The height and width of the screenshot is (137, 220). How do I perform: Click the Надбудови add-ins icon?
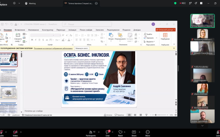coord(165,35)
